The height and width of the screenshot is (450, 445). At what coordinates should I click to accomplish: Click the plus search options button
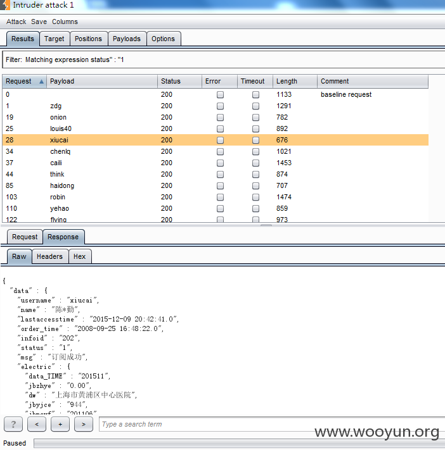[x=60, y=424]
